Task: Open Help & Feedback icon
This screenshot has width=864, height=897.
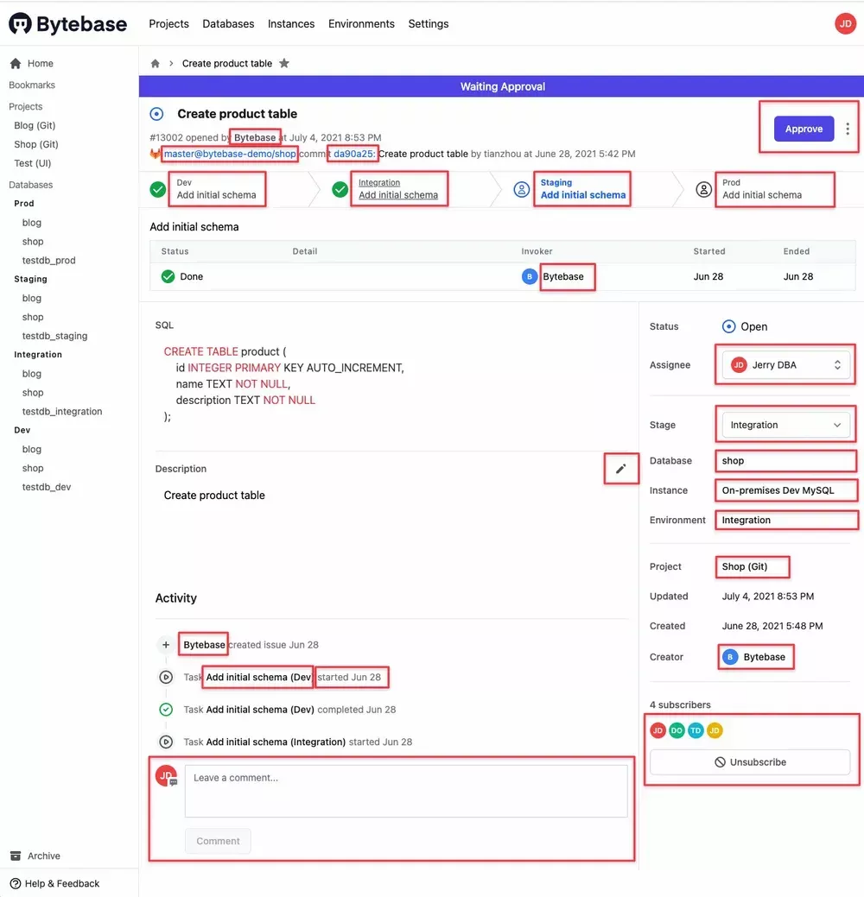Action: click(16, 883)
